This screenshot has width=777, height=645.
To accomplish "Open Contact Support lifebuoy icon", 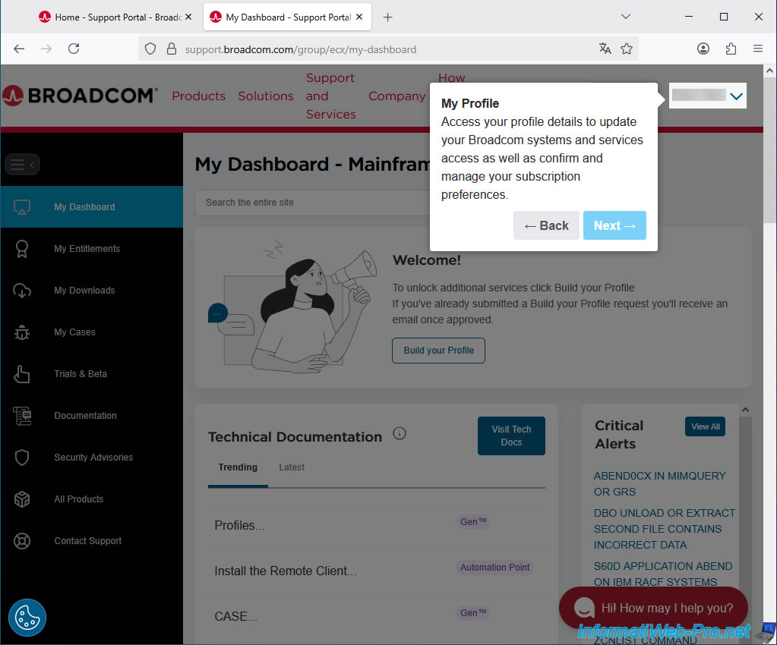I will coord(22,541).
